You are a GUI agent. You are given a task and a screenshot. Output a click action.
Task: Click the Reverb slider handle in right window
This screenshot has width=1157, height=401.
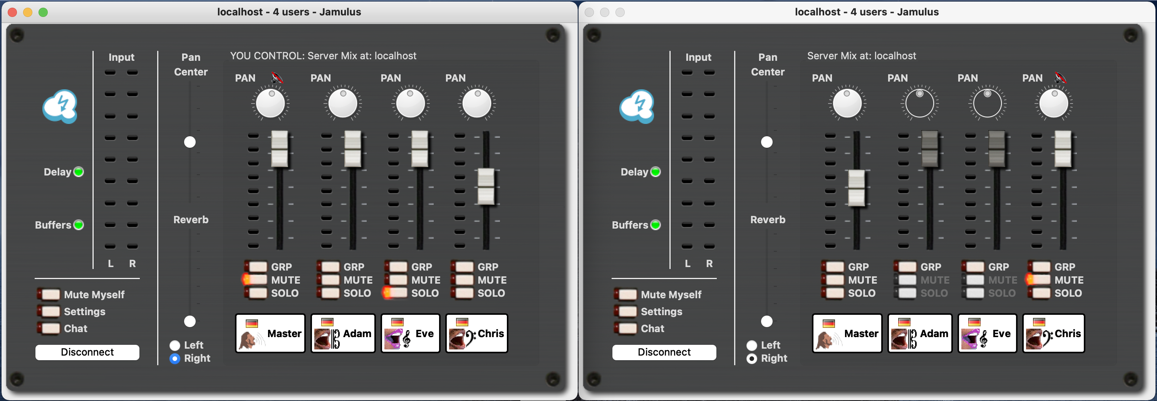767,321
